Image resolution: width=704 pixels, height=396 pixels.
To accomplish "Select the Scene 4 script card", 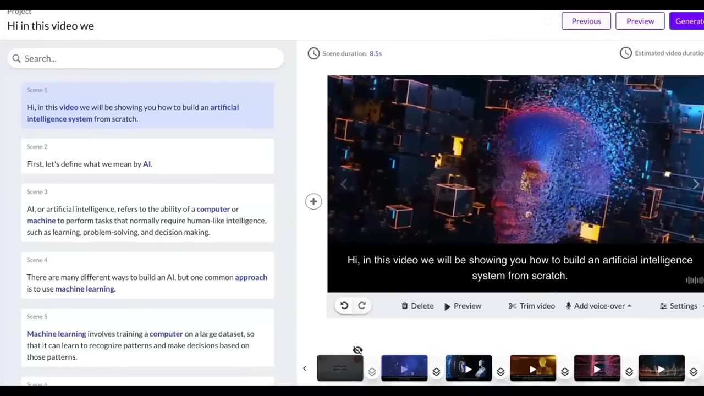I will [x=147, y=275].
